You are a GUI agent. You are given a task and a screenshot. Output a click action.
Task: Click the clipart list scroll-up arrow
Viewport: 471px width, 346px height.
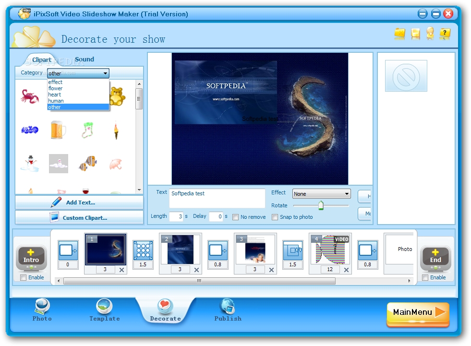pos(139,84)
